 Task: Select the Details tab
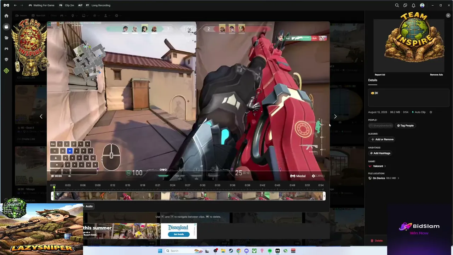tap(373, 80)
